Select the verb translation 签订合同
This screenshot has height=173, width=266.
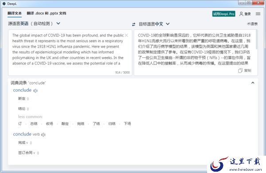point(25,153)
